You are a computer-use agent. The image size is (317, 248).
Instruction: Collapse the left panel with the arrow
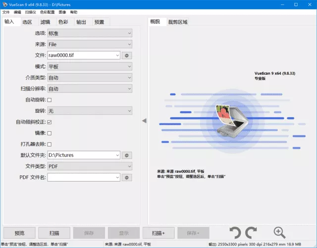pos(144,121)
